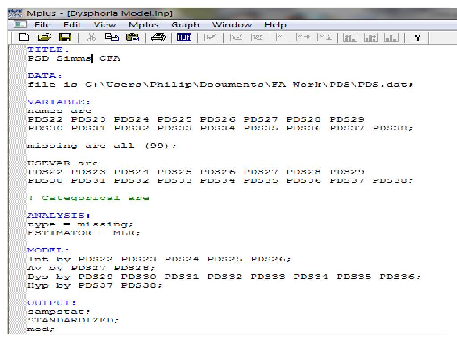Click the document icon left of File menu

coord(21,25)
